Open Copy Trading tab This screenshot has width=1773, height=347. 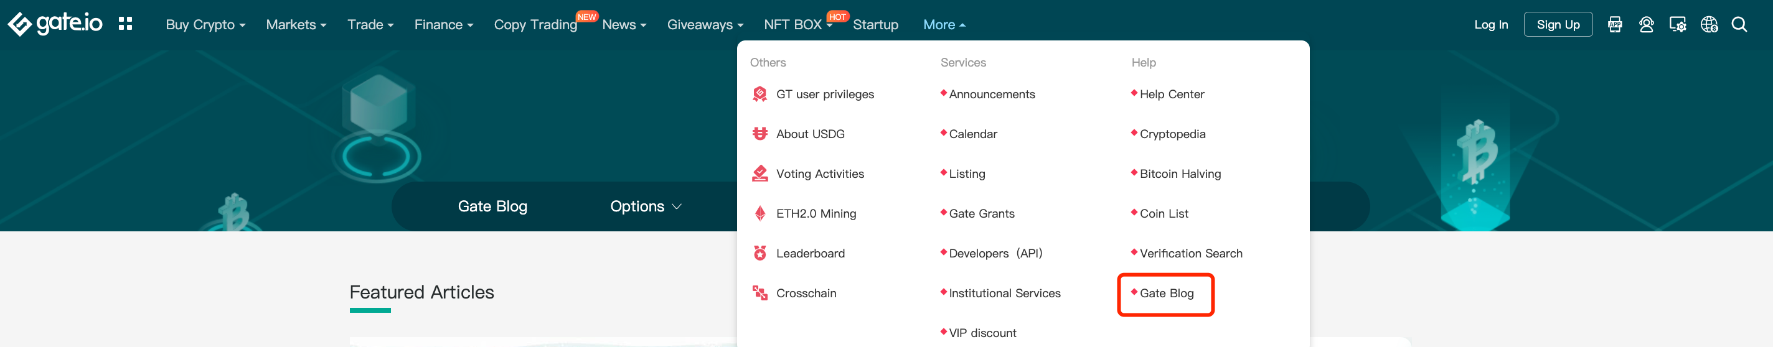pyautogui.click(x=535, y=25)
